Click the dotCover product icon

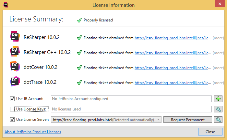click(15, 67)
